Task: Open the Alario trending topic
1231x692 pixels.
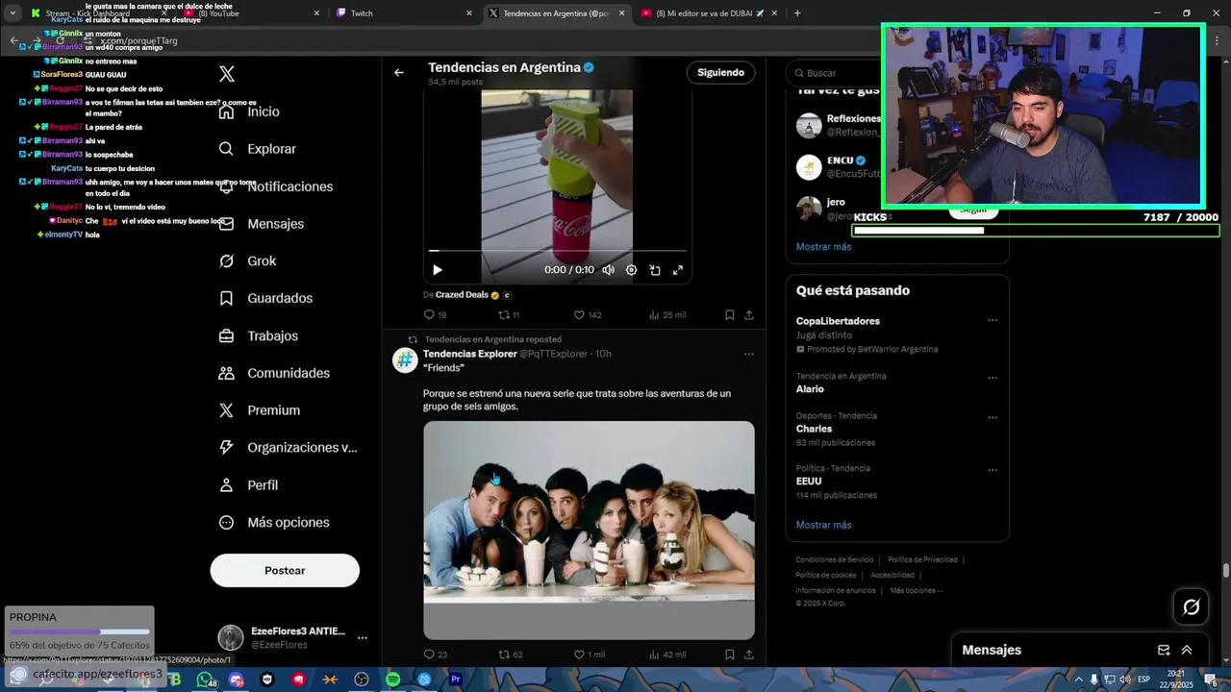Action: [x=810, y=389]
